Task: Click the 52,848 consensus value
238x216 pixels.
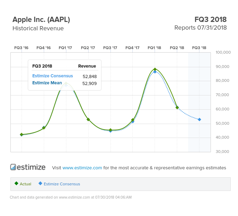Action: (90, 76)
